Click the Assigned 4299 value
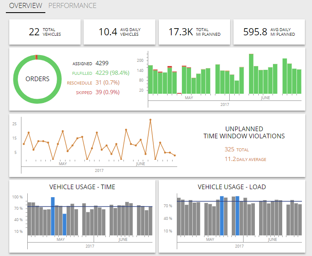 pyautogui.click(x=102, y=63)
